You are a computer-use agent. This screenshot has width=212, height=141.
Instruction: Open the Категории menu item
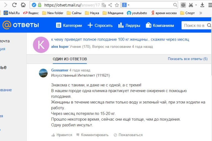tap(69, 25)
